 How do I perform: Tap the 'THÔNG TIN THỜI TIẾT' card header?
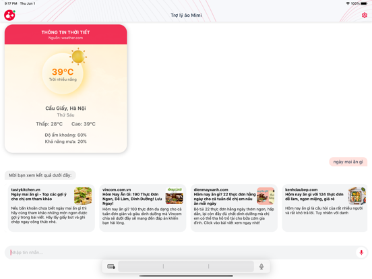(x=66, y=34)
